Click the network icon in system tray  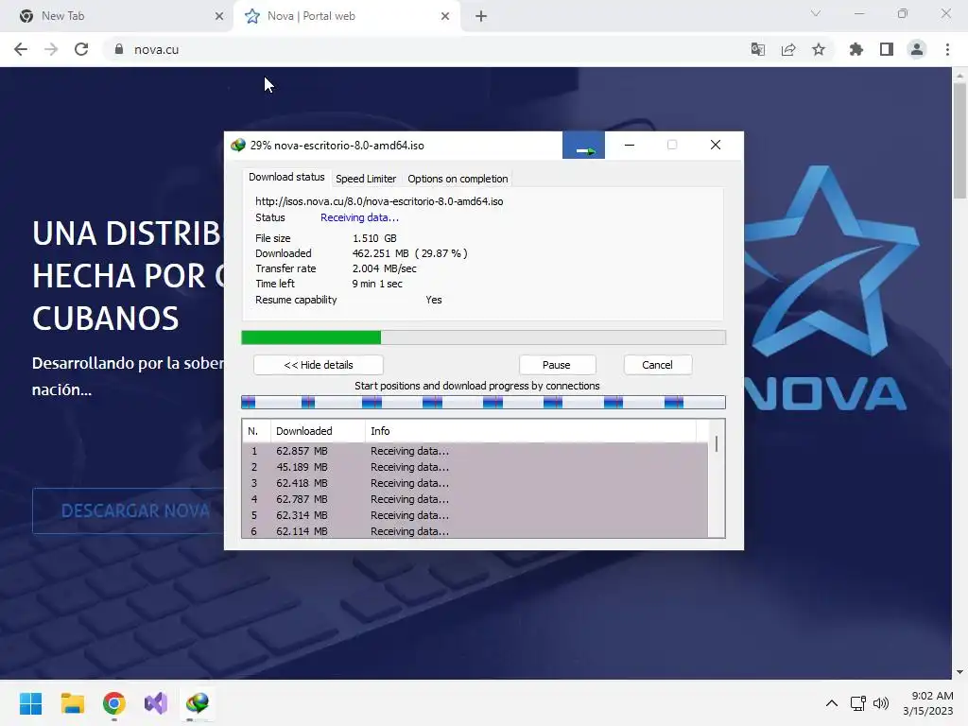(857, 703)
